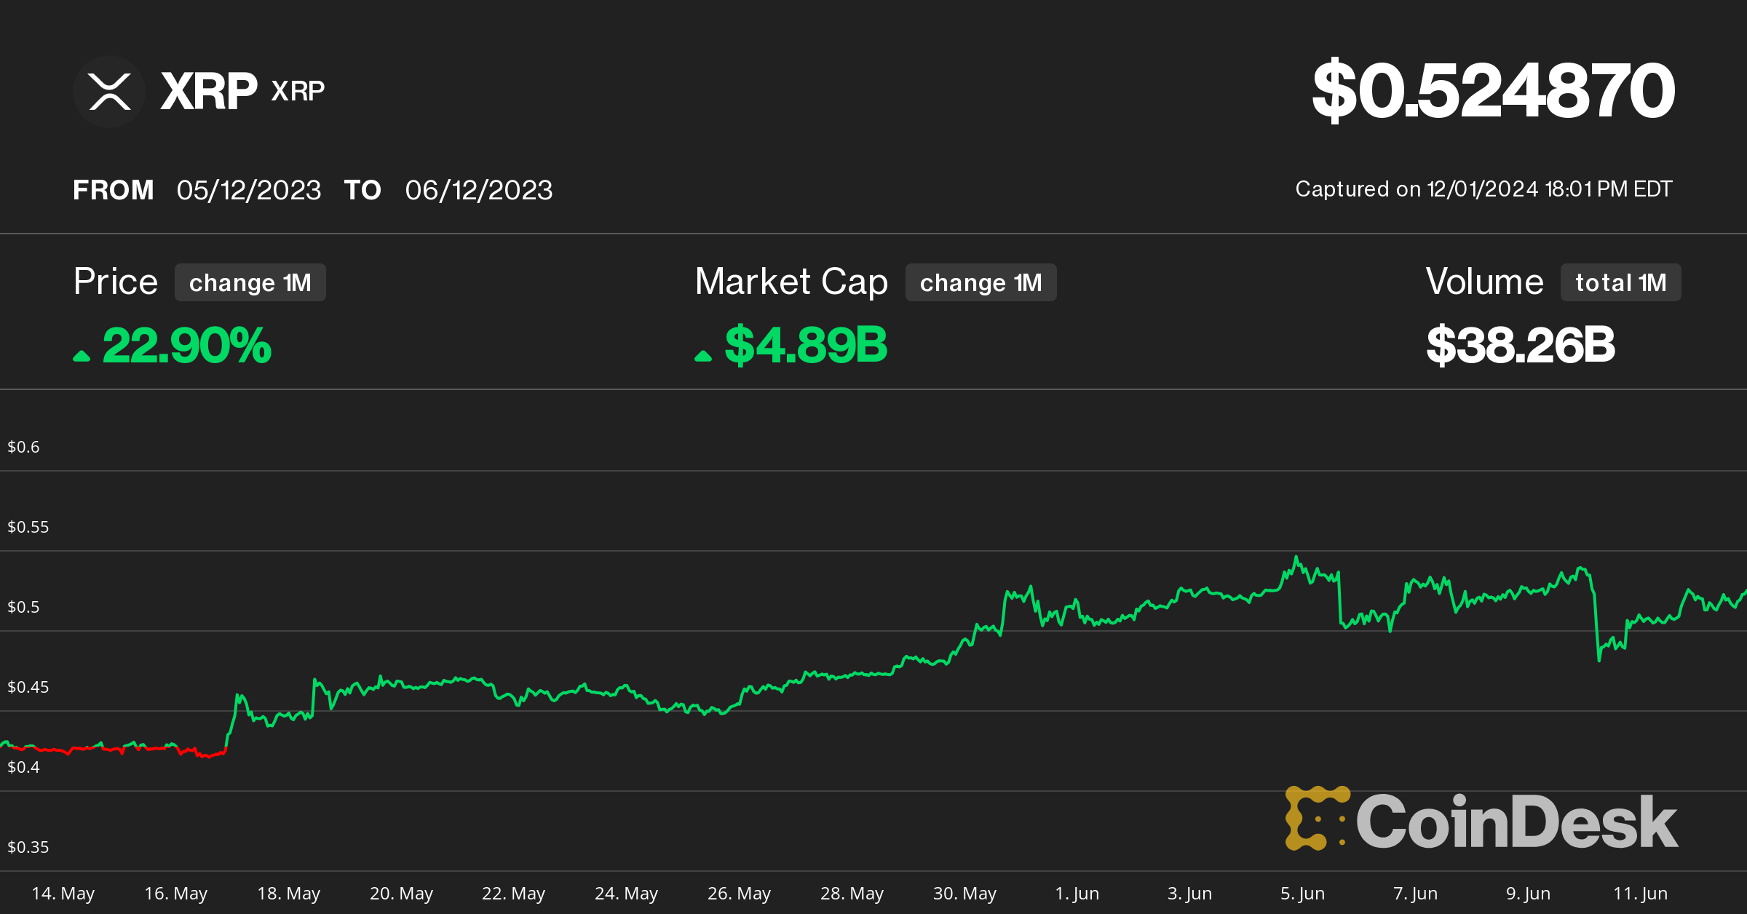Click the Market Cap change 1M badge
This screenshot has height=914, width=1747.
[981, 282]
